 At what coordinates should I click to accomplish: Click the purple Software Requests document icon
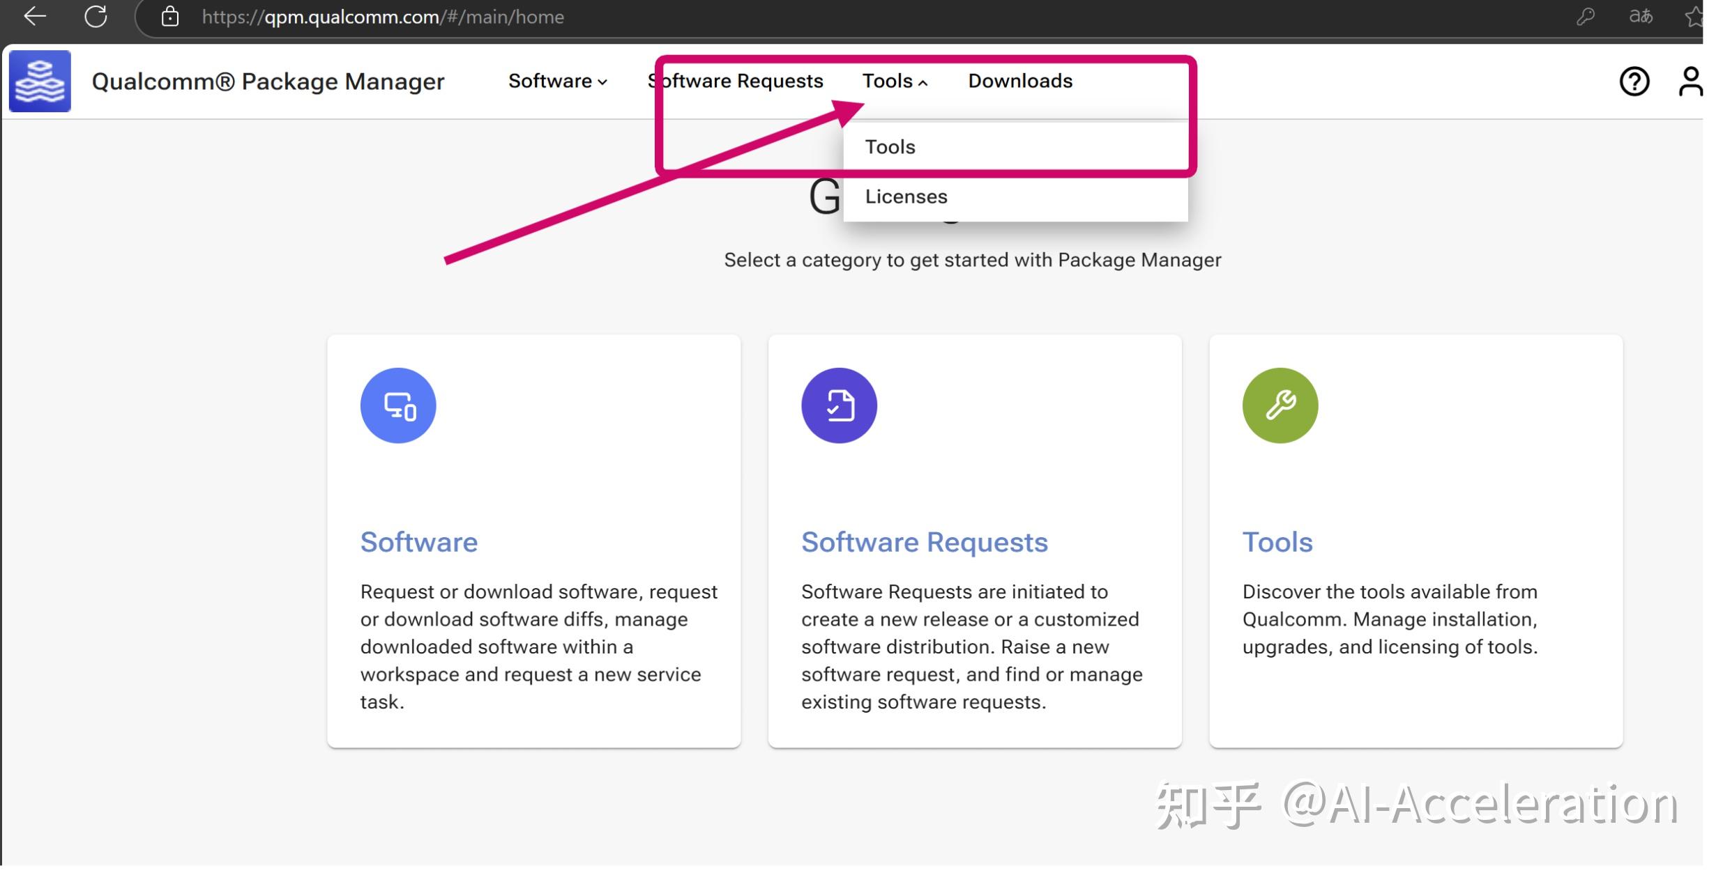(x=840, y=405)
